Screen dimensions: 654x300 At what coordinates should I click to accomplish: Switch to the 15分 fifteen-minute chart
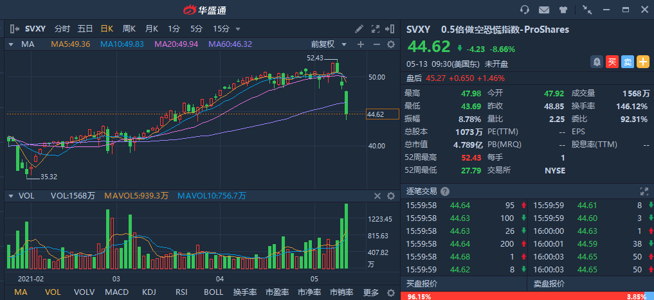(221, 29)
